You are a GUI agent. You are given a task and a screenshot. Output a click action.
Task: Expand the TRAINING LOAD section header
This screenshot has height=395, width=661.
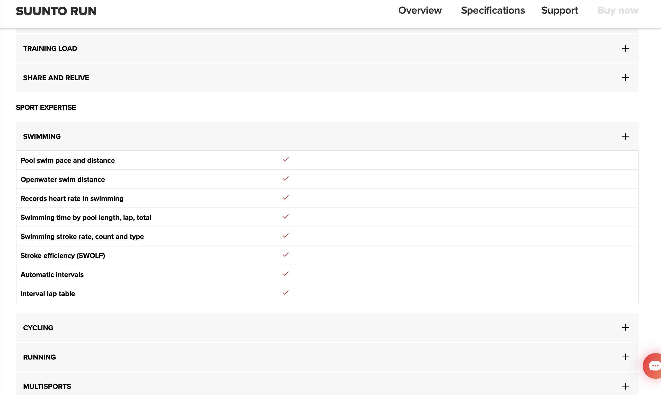tap(50, 48)
